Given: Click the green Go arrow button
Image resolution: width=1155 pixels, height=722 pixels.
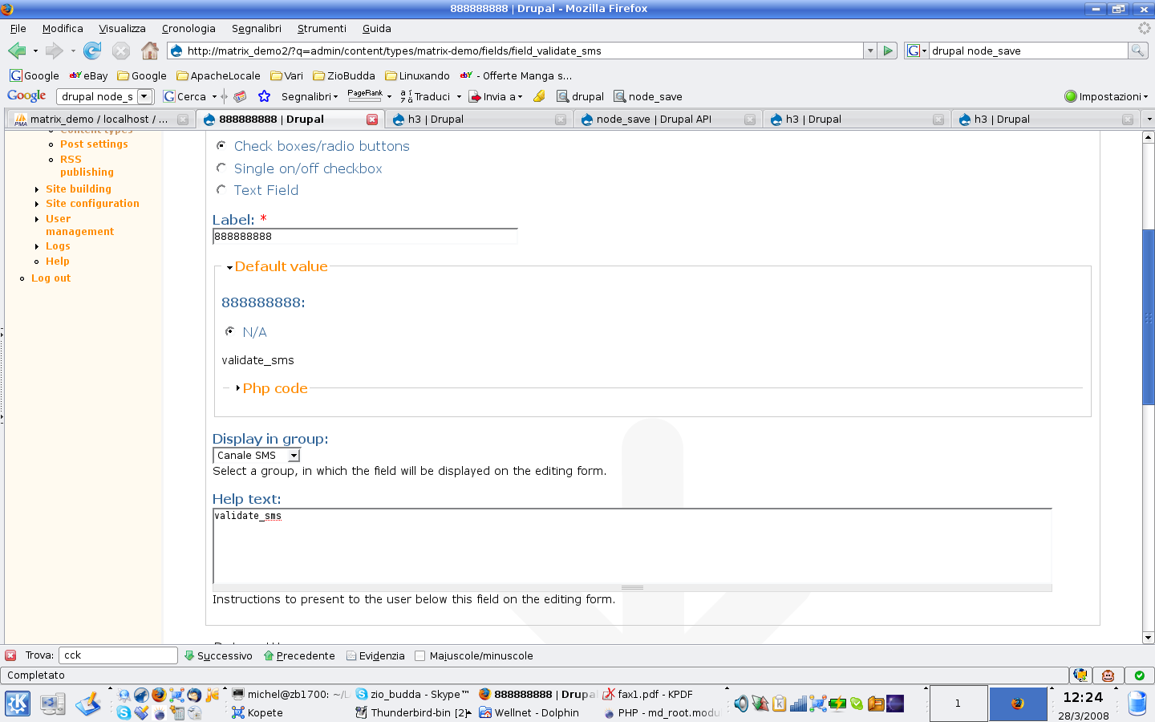Looking at the screenshot, I should 887,51.
